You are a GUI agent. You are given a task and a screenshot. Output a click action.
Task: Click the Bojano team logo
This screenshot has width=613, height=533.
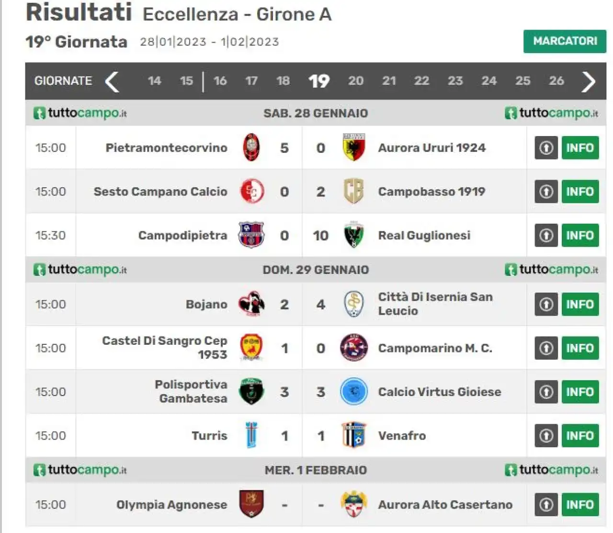pos(251,304)
